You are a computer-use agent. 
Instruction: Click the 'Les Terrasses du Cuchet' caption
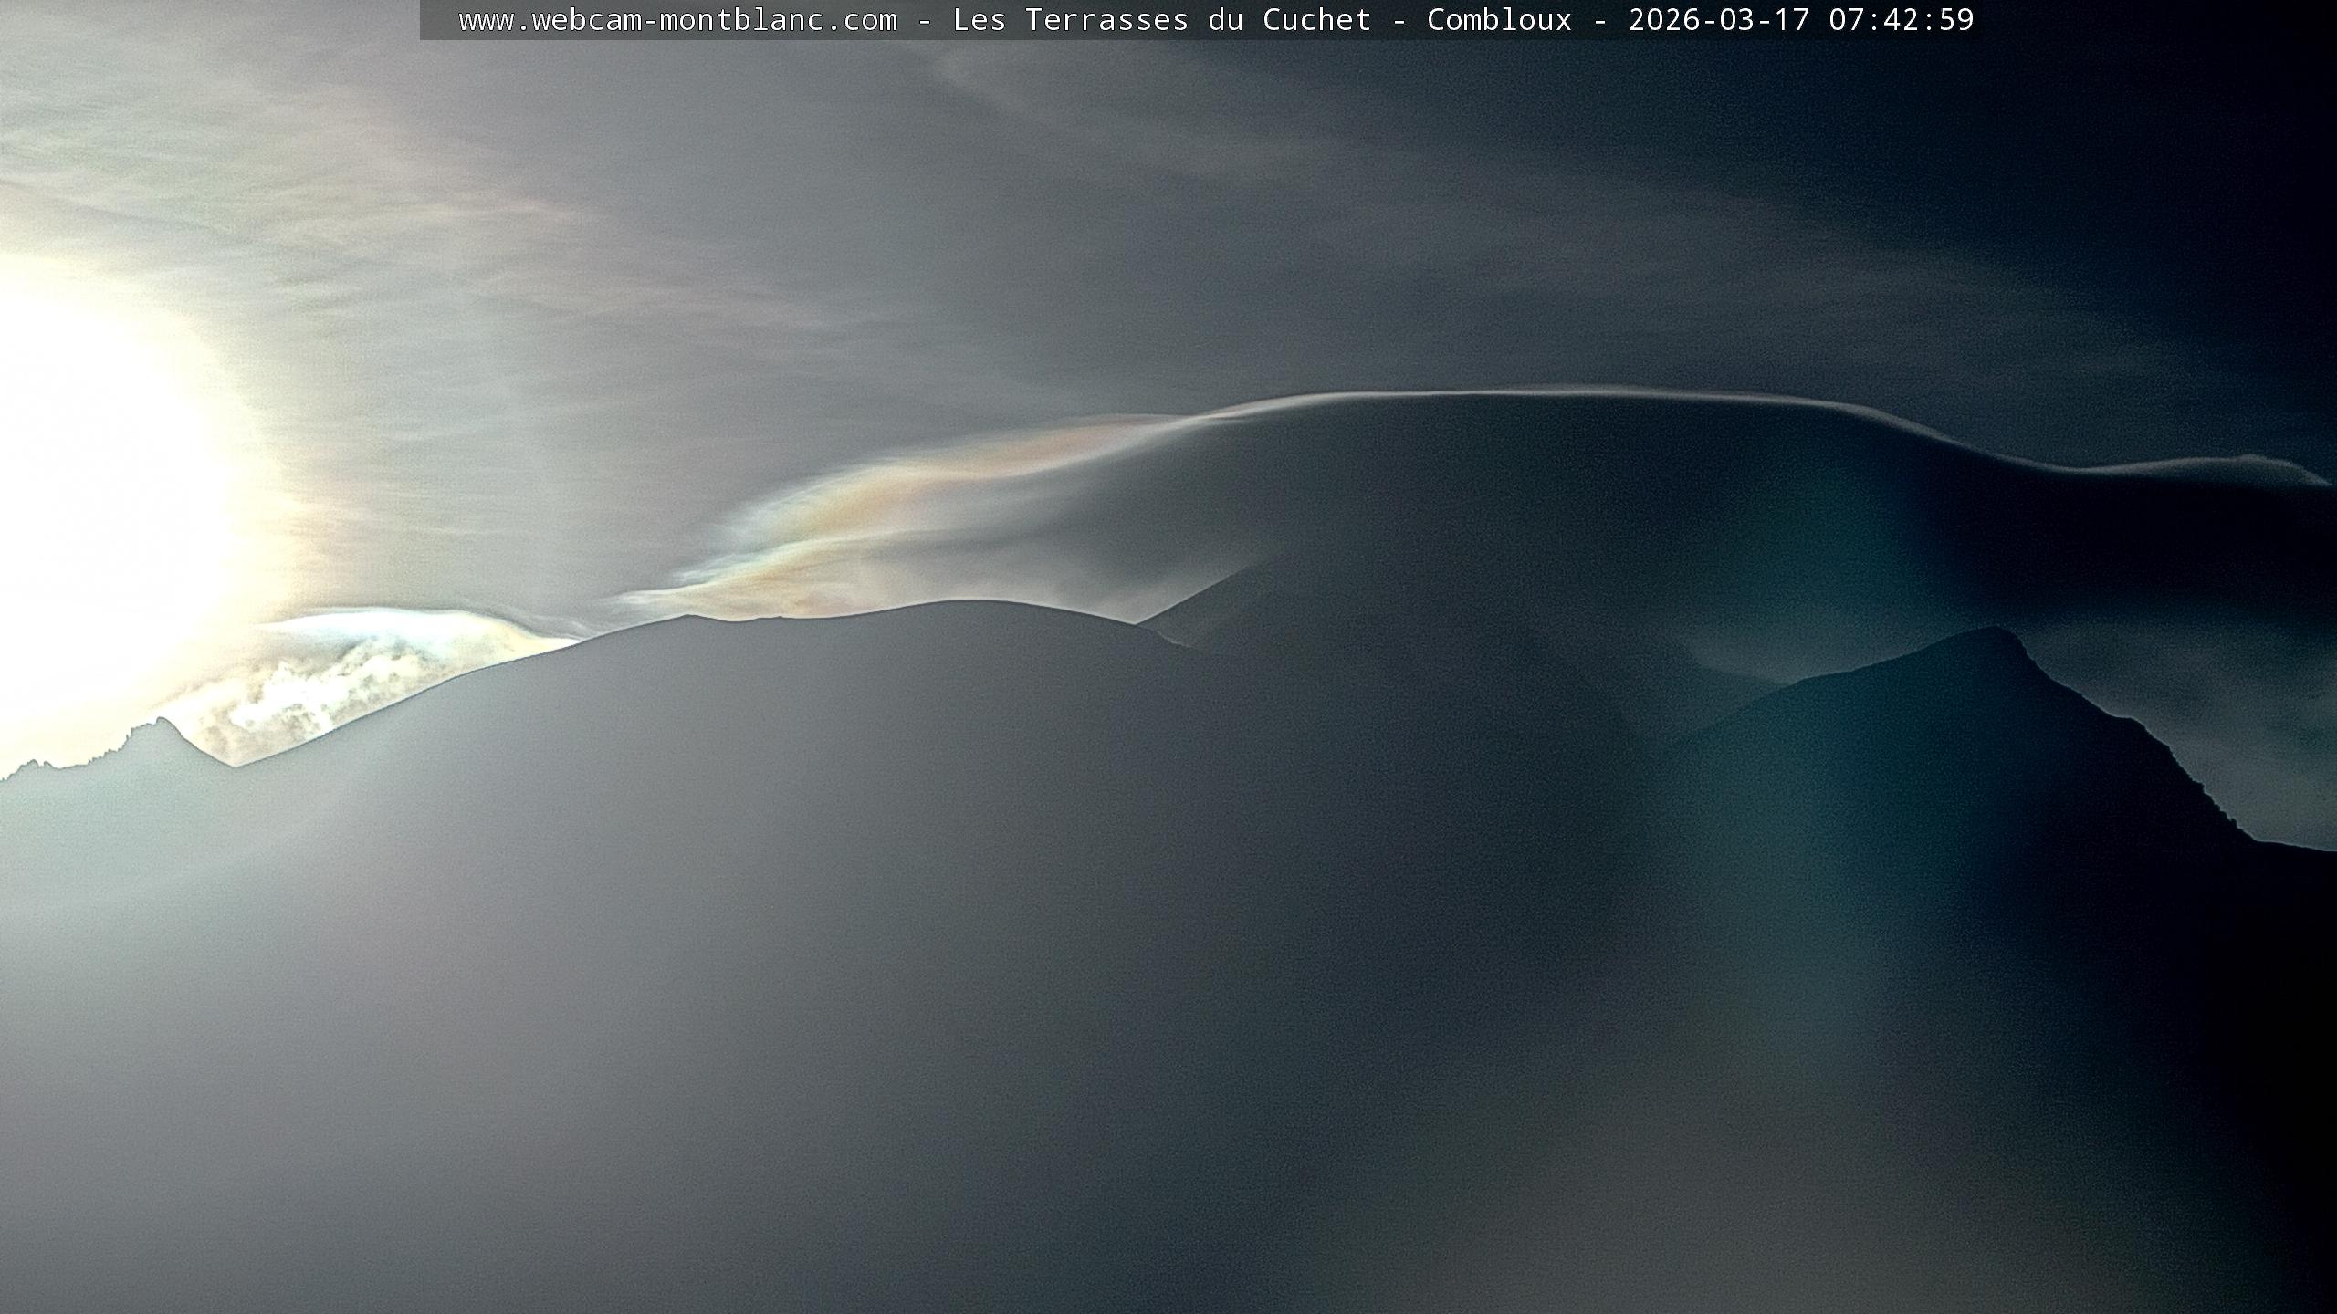click(x=1161, y=20)
